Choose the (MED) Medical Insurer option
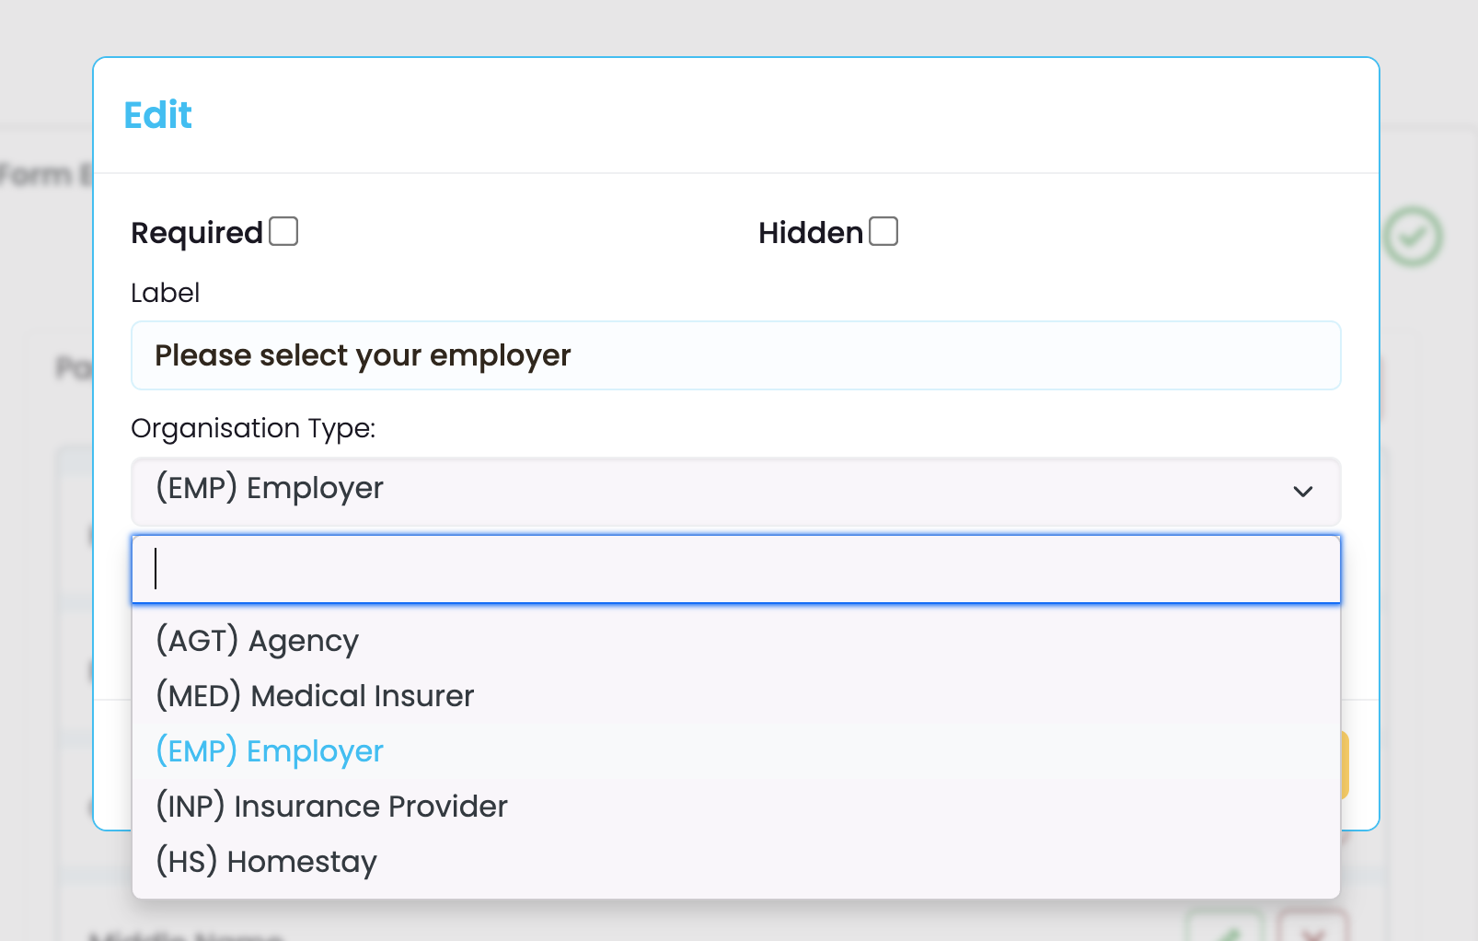This screenshot has height=941, width=1478. 315,695
